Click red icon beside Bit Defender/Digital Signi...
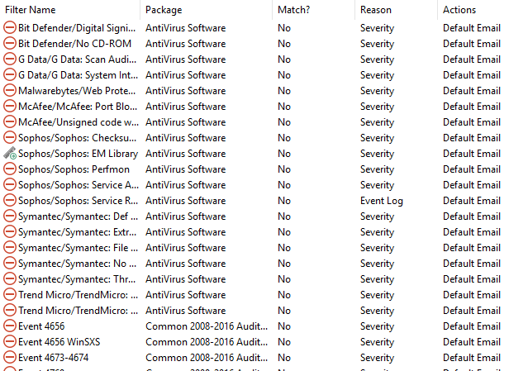The image size is (509, 371). 10,27
